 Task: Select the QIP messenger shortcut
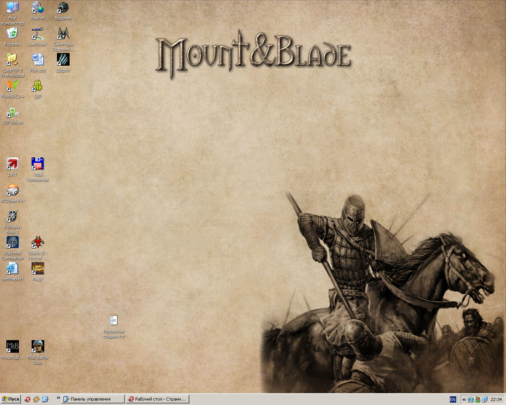point(38,89)
